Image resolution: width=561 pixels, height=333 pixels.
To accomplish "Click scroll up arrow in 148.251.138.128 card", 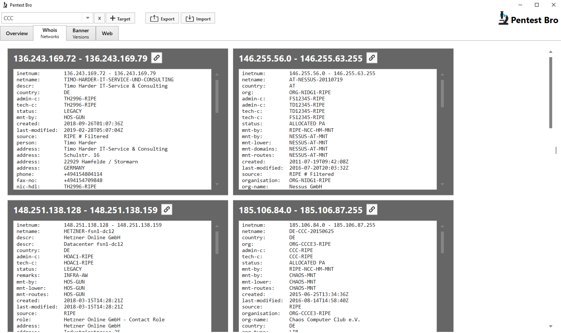I will click(x=217, y=226).
